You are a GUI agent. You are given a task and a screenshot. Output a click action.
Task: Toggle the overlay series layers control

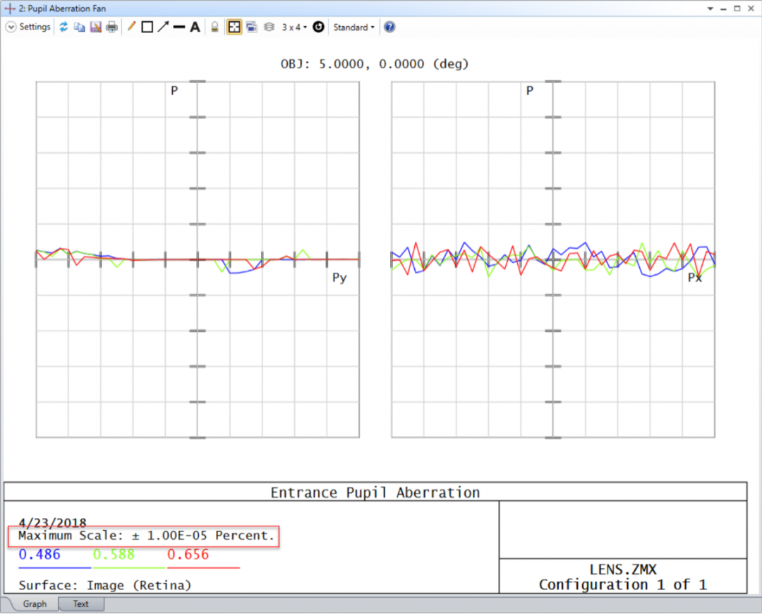point(269,27)
